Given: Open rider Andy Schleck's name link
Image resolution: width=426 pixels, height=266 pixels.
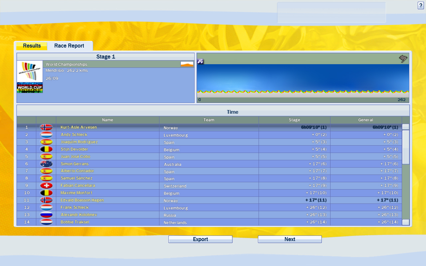Looking at the screenshot, I should pyautogui.click(x=74, y=135).
